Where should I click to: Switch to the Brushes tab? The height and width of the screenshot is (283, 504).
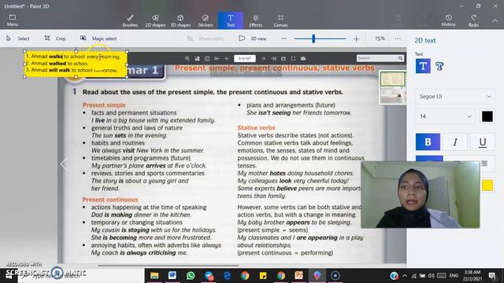[x=130, y=20]
